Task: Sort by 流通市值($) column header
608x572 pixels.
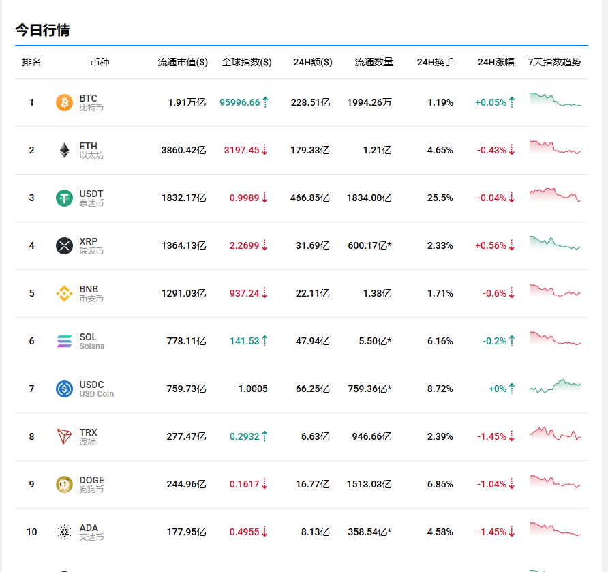Action: tap(183, 62)
